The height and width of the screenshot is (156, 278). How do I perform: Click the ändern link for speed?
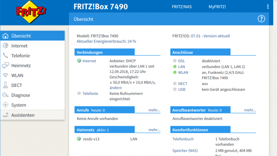[116, 88]
